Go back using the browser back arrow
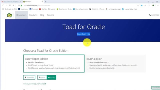160x90 pixels. [x=3, y=5]
